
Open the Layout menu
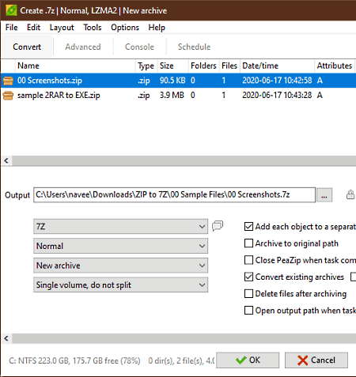point(62,28)
